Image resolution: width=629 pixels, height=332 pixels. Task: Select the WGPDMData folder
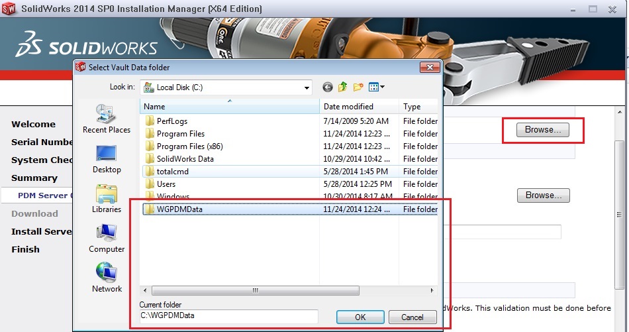point(179,209)
